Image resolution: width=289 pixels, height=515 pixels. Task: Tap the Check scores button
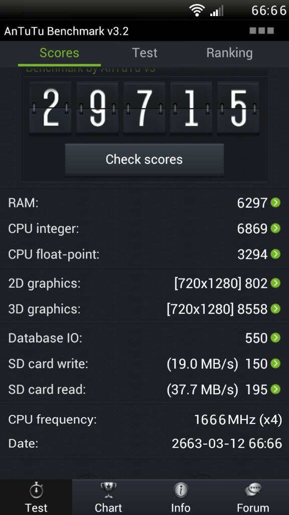(144, 159)
